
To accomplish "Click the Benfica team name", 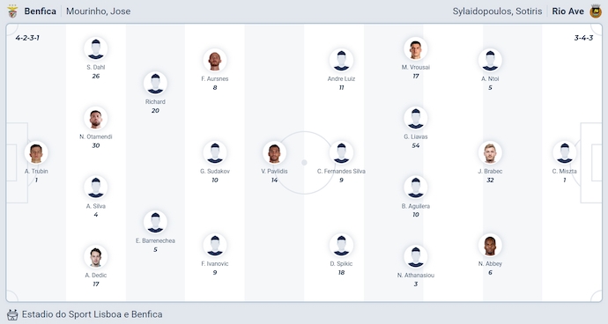I will click(40, 11).
